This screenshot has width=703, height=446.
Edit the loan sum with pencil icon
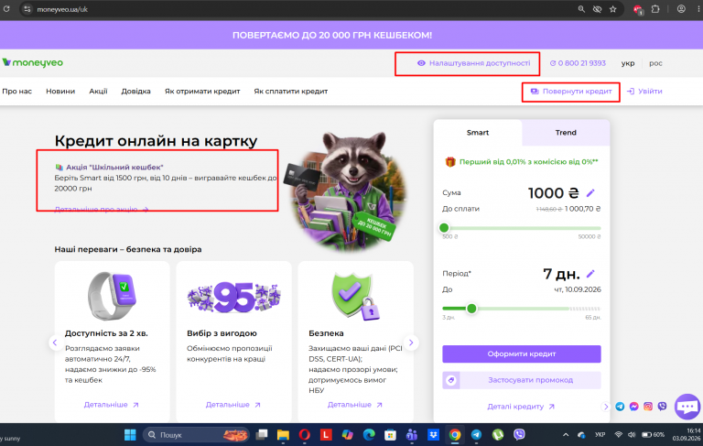590,193
